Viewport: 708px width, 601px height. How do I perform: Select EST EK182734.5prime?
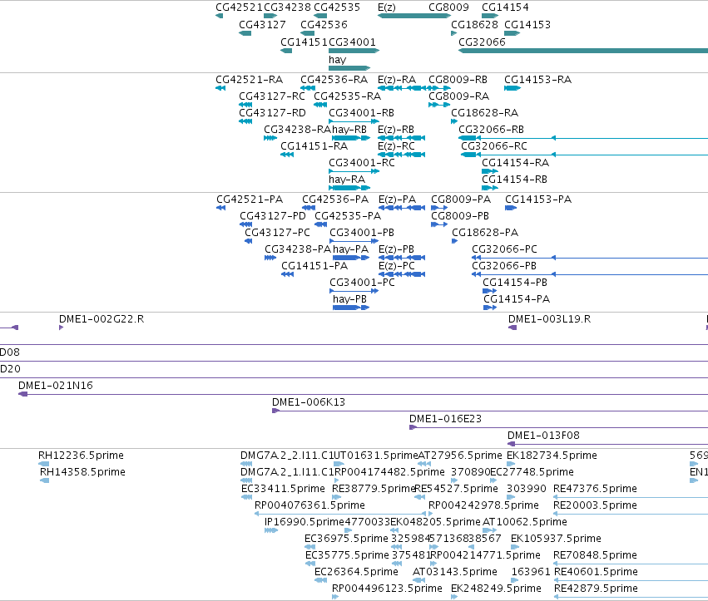552,456
